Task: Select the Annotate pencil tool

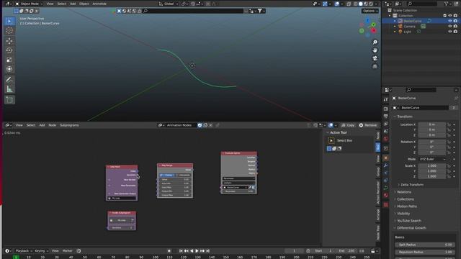Action: pyautogui.click(x=9, y=80)
